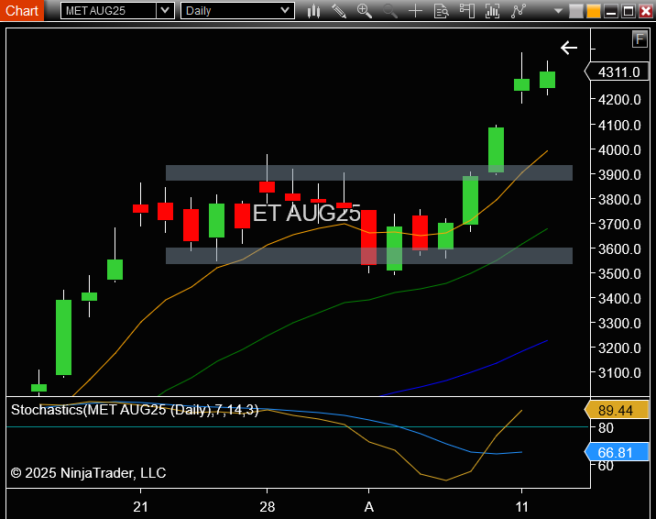Viewport: 656px width, 519px height.
Task: Click the orange window link square
Action: [594, 11]
